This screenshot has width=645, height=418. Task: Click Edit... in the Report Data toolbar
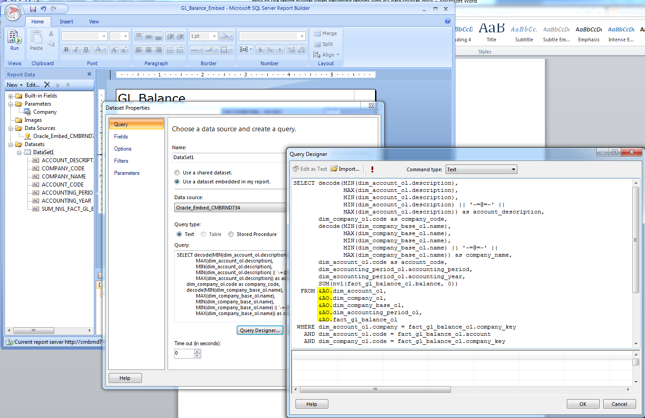[x=33, y=84]
